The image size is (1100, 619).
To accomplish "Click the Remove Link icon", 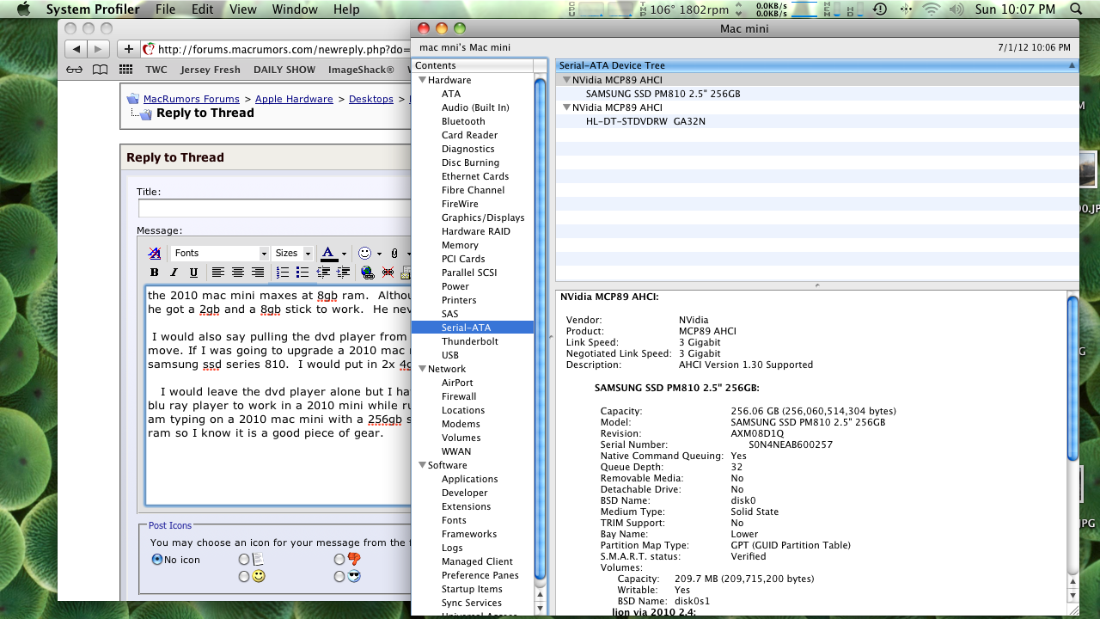I will point(388,273).
